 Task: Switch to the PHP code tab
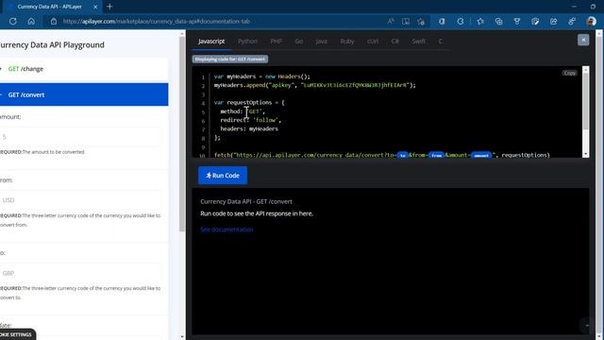276,42
